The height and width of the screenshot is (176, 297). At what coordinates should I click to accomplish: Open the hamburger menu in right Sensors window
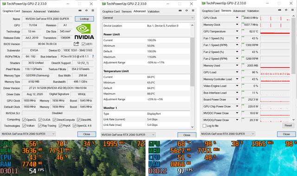(292, 10)
